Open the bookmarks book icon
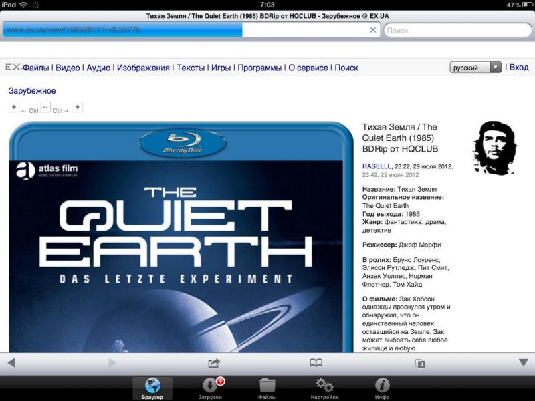 coord(316,362)
